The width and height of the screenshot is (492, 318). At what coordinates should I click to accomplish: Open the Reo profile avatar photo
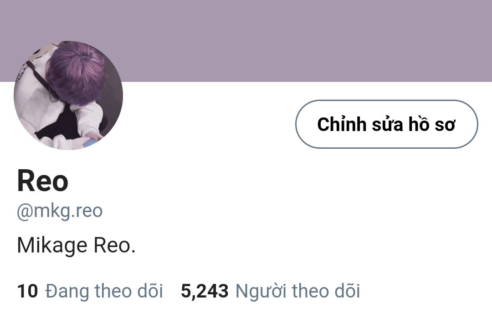coord(68,95)
